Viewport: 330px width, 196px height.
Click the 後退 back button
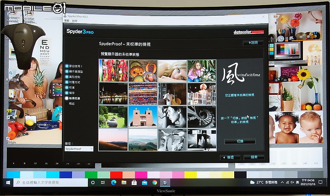(230, 157)
